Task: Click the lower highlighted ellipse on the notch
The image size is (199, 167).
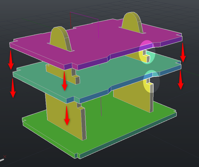Action: coord(151,81)
